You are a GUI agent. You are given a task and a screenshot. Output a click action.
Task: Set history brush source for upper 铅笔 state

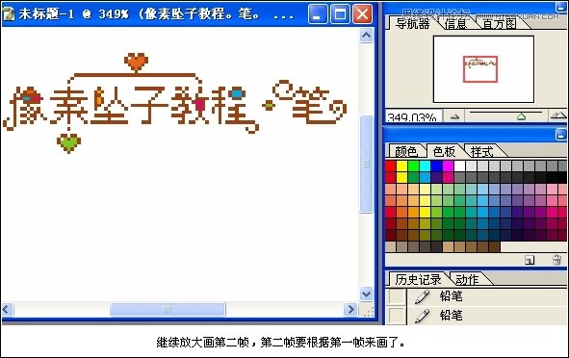coord(397,296)
